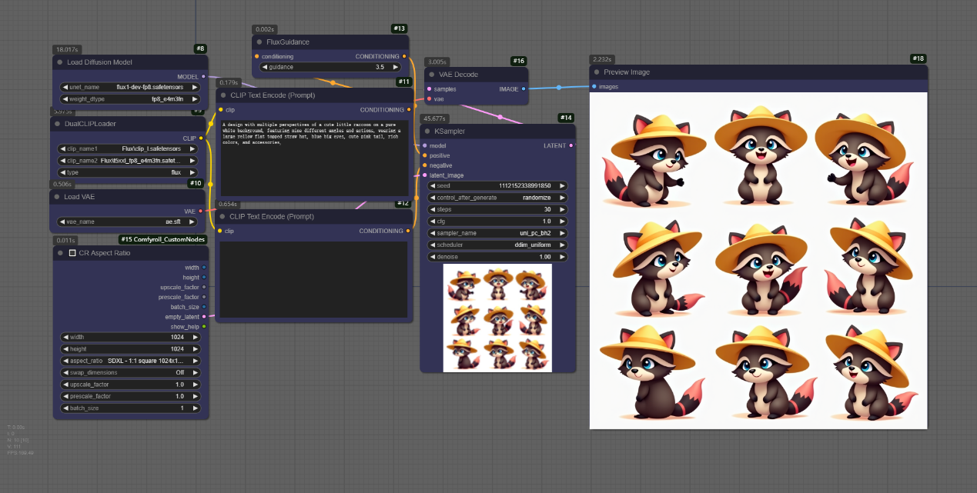Open the unet_name model dropdown
Screen dimensions: 977x493
[130, 88]
